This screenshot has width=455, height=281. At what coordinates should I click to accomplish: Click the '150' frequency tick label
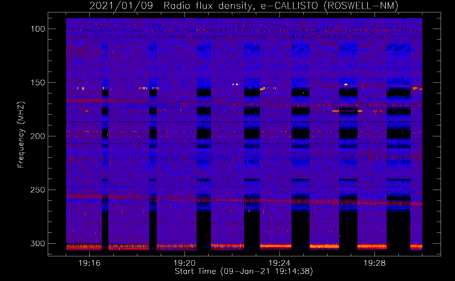pyautogui.click(x=38, y=83)
